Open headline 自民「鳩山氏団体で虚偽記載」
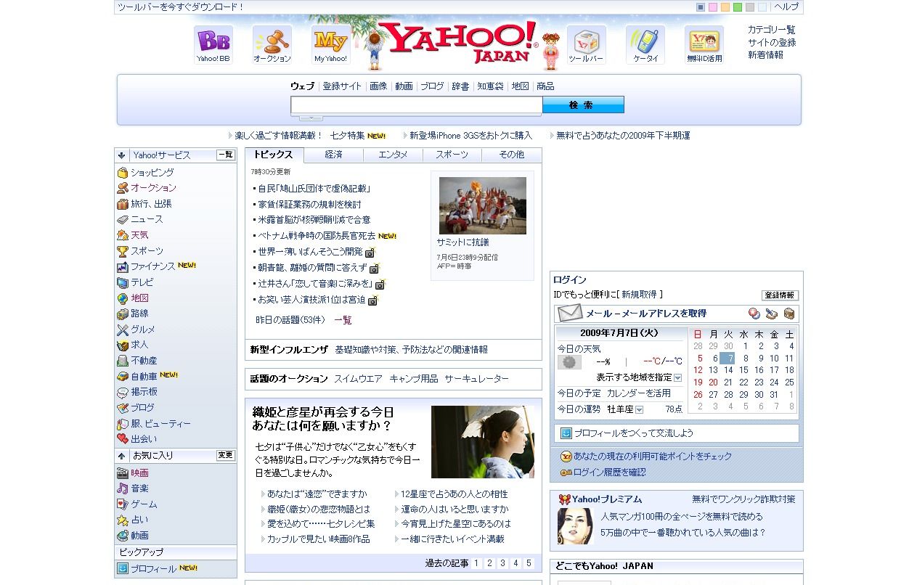 click(314, 189)
